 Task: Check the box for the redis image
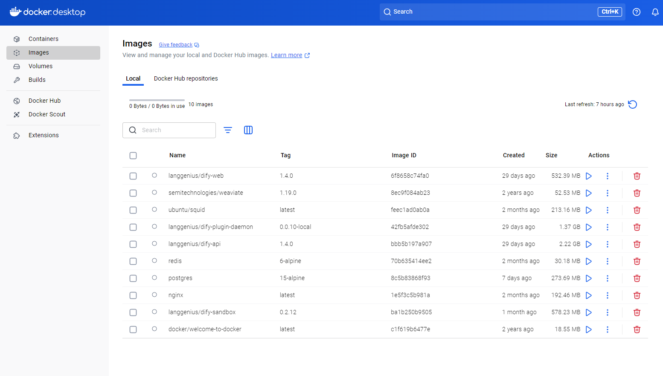(x=133, y=261)
